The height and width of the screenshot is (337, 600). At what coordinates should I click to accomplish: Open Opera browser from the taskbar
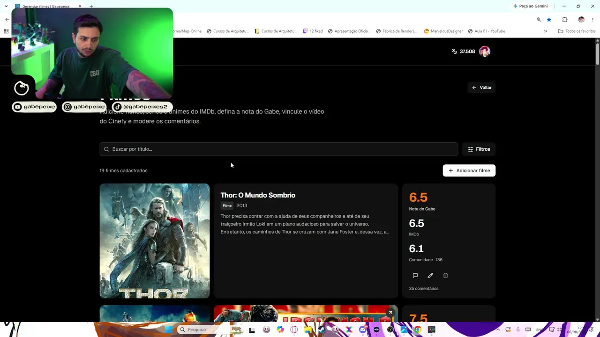294,330
